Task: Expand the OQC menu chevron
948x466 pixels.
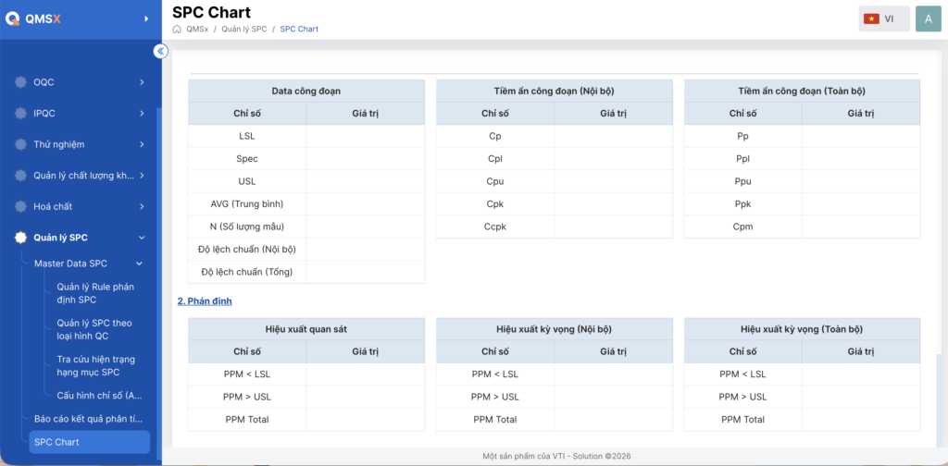Action: pos(142,82)
